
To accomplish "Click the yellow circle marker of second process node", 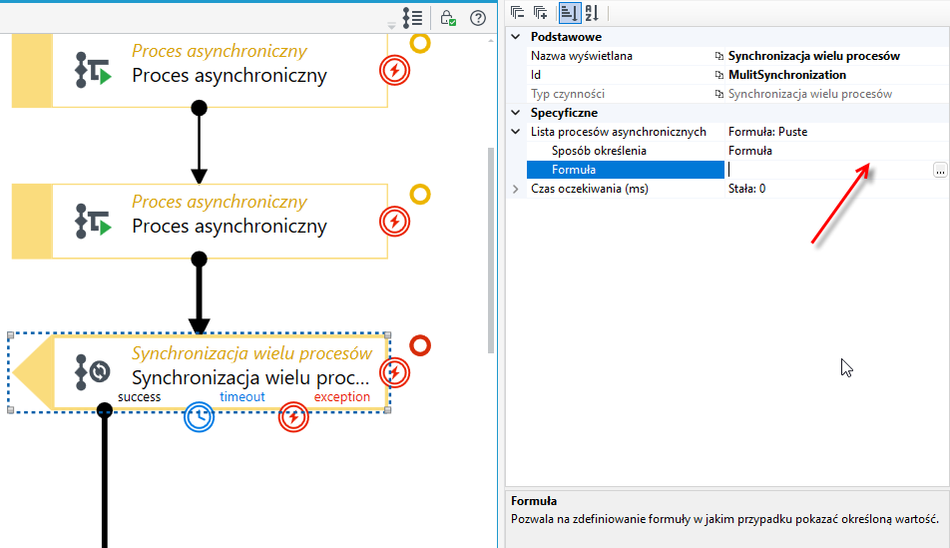I will [x=420, y=195].
